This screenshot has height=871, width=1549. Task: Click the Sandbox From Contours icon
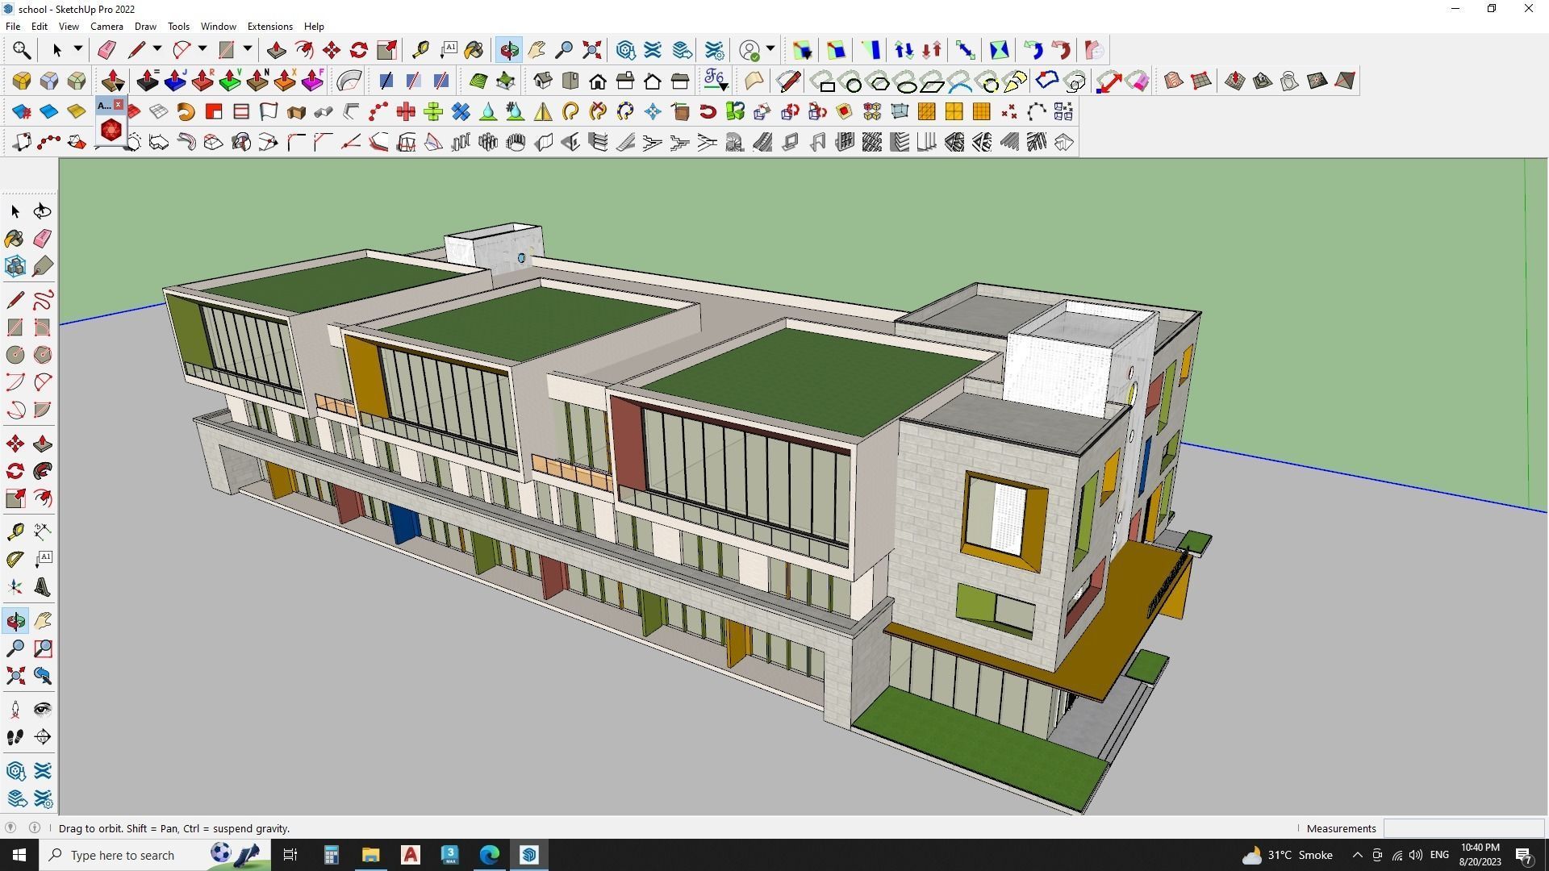click(x=1174, y=81)
